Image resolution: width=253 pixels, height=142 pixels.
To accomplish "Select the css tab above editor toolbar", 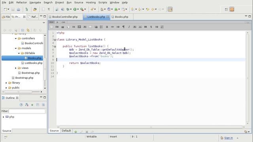I will coord(63,22).
